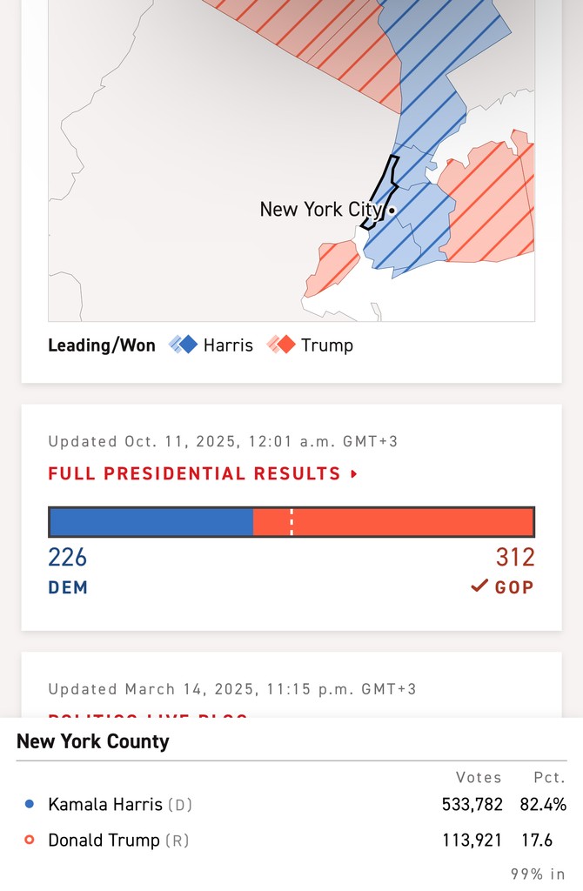Open the Full Presidential Results link
Viewport: 583px width, 891px height.
click(194, 474)
